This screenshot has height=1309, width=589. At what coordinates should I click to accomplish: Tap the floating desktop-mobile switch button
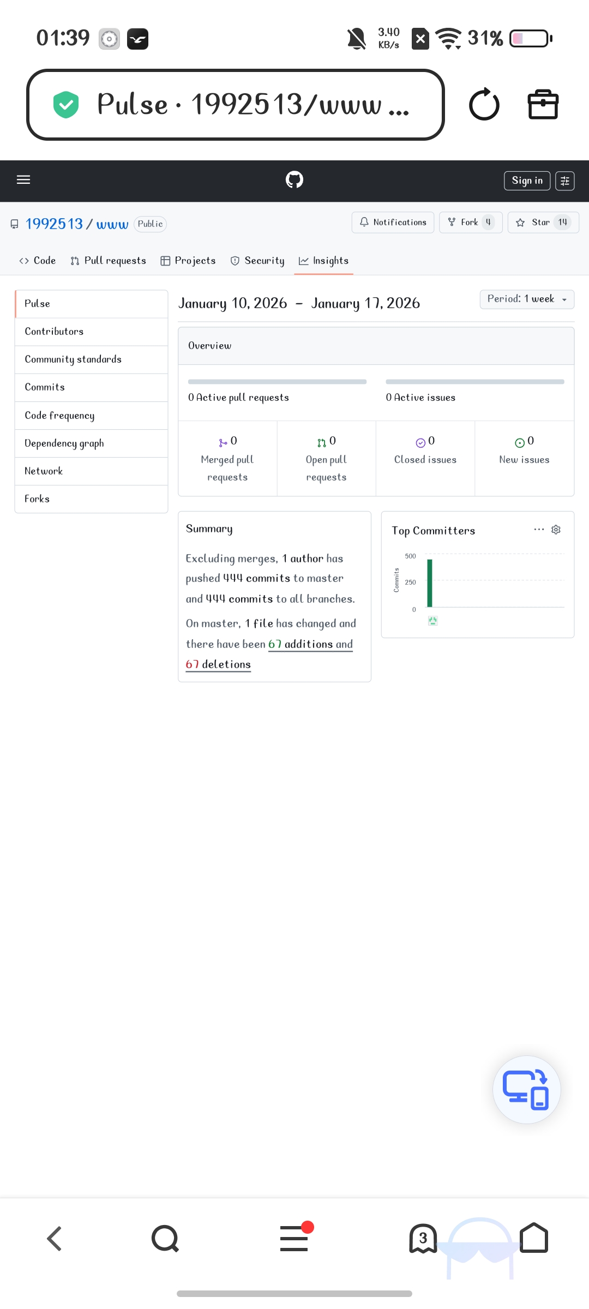pos(526,1090)
